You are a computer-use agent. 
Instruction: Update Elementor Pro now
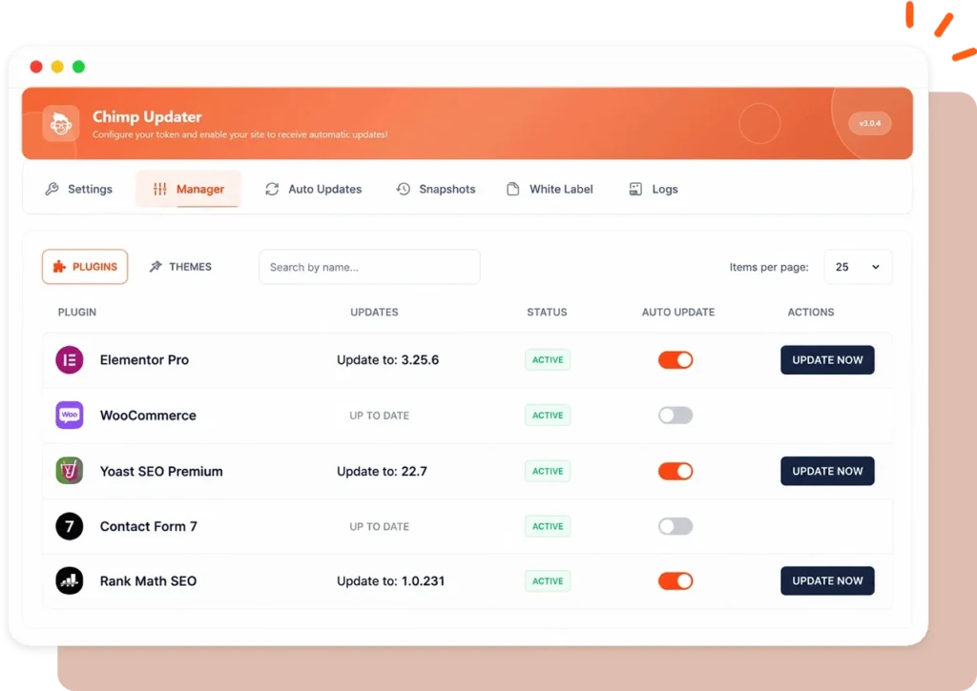pos(827,360)
